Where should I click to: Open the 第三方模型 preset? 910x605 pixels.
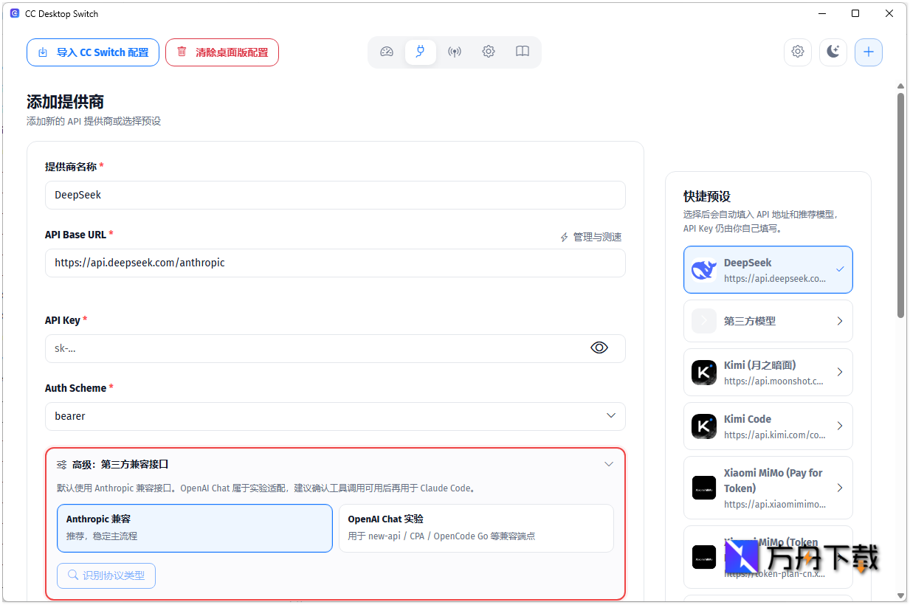768,321
